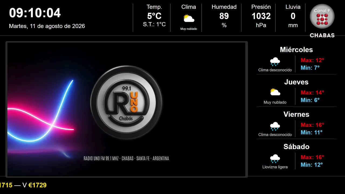Click Sábado Max: 16°
345x194 pixels.
pos(312,157)
